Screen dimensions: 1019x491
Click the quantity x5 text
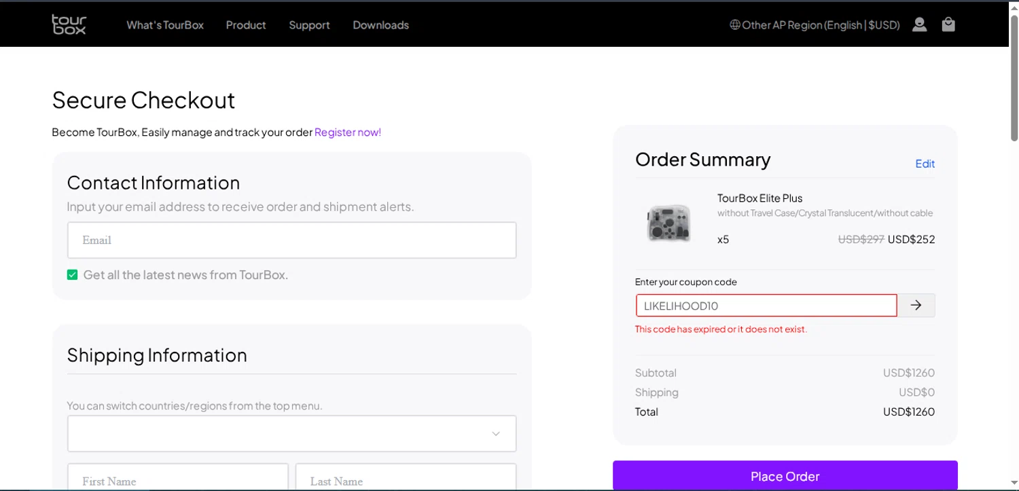(x=723, y=239)
